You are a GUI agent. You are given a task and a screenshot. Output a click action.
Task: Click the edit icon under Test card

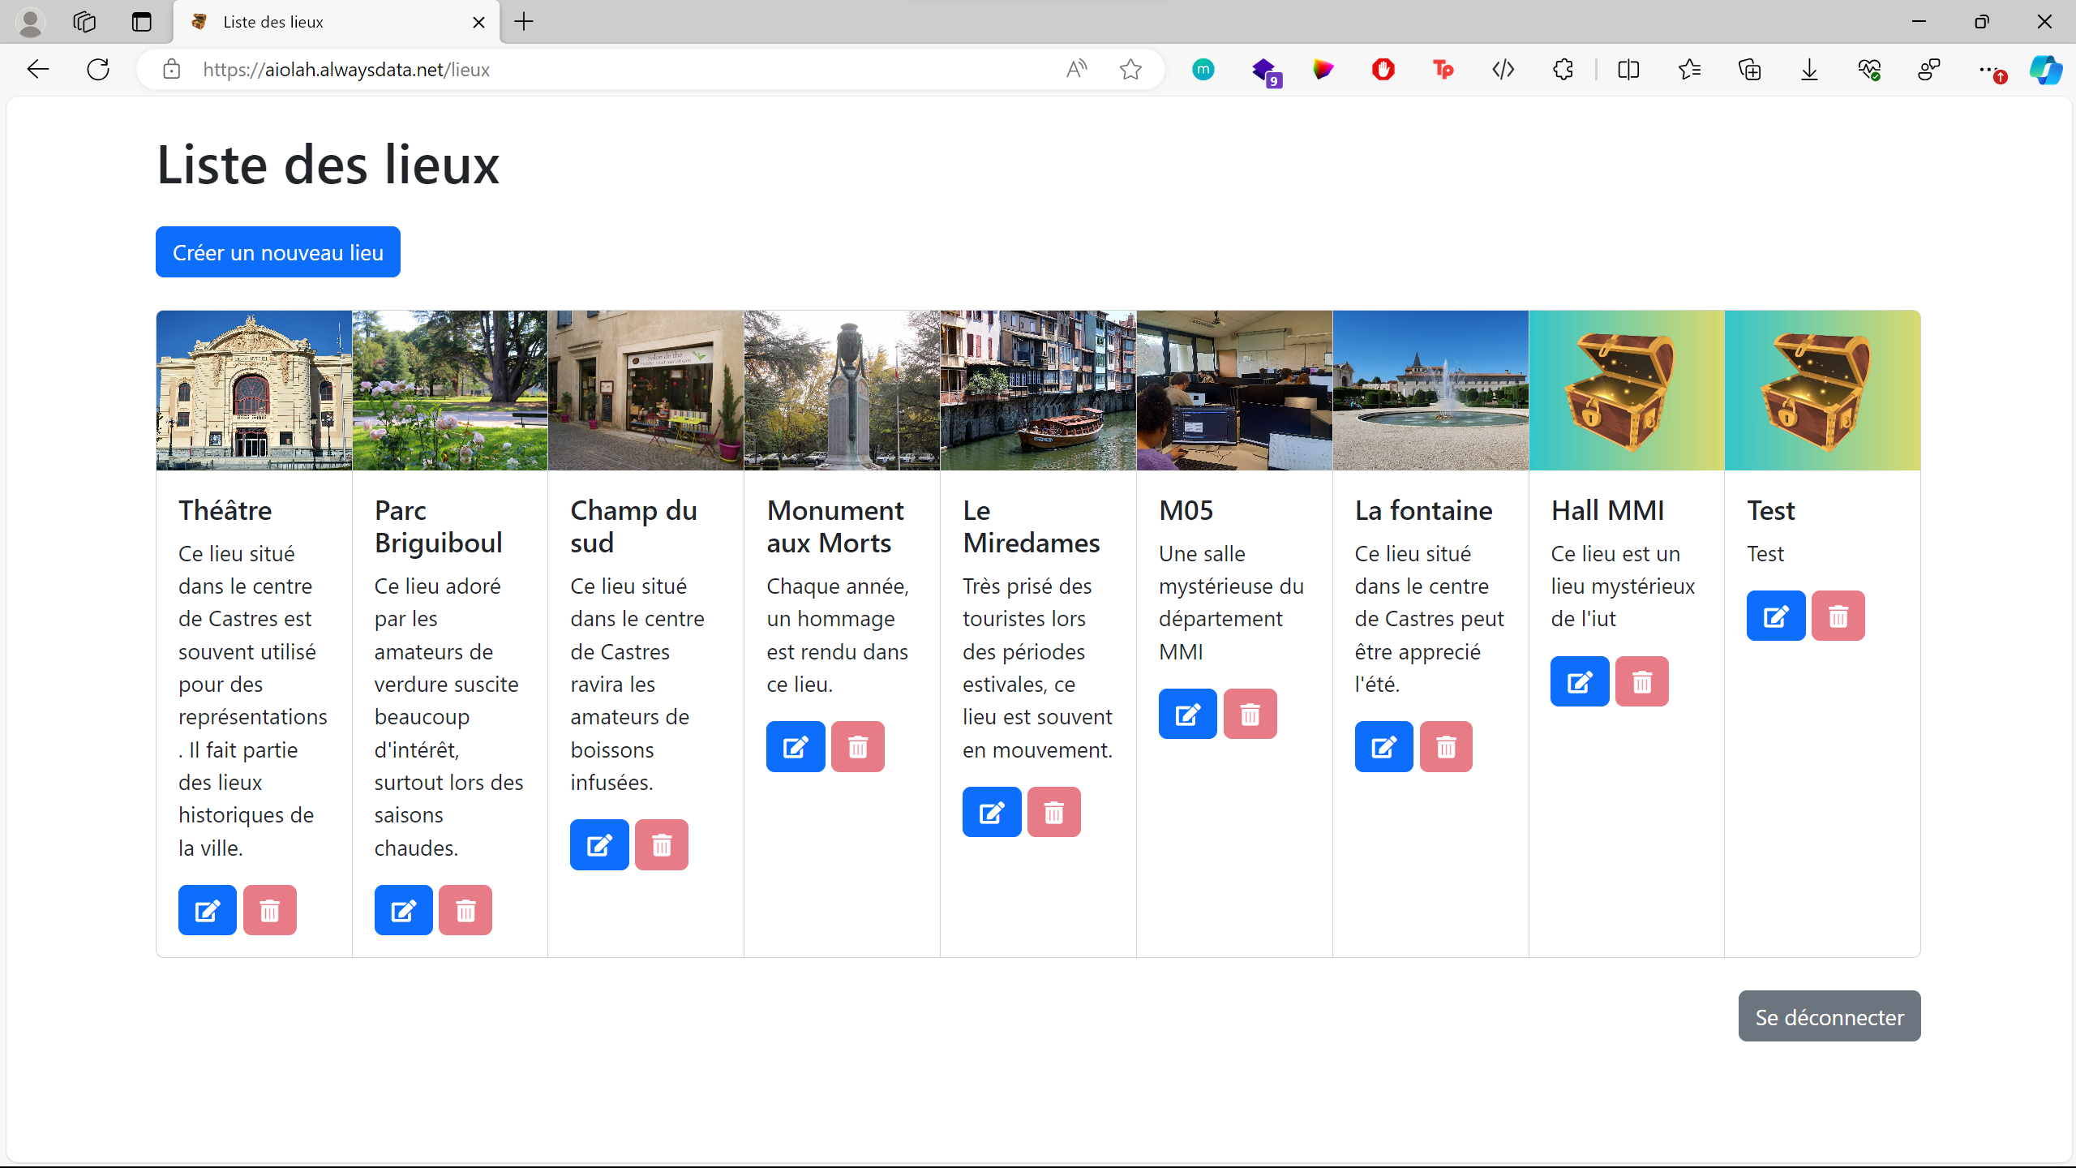[x=1775, y=616]
